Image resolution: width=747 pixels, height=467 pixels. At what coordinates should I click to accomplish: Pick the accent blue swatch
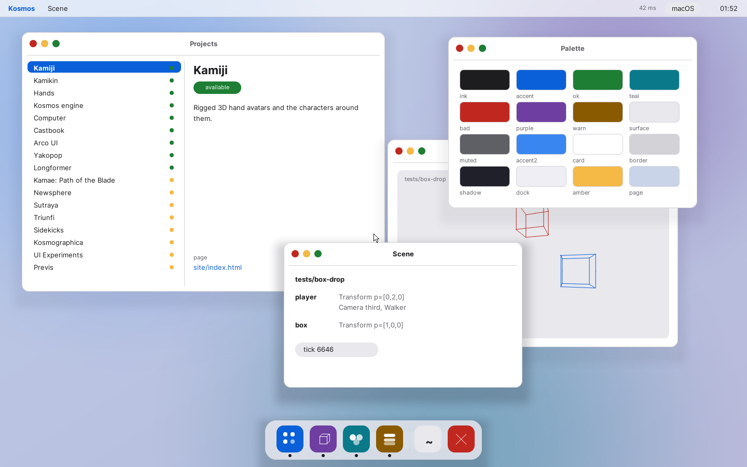541,80
